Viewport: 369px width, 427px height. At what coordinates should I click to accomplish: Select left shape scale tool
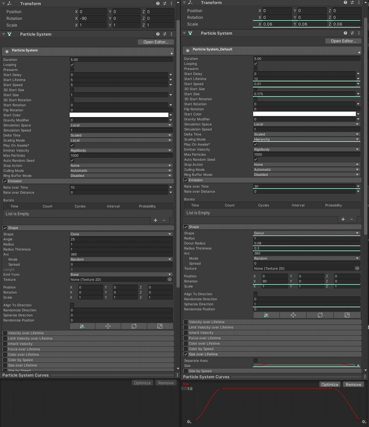160,326
